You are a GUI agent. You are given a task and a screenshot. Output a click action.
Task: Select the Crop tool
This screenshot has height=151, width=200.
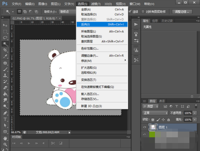5,50
